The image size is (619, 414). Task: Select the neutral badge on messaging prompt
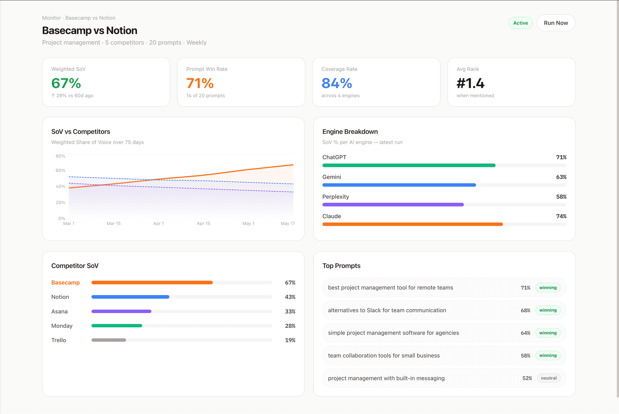[x=548, y=378]
